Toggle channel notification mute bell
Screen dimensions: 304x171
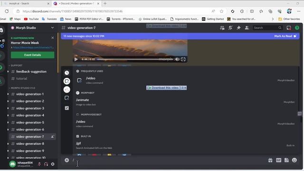click(x=230, y=28)
